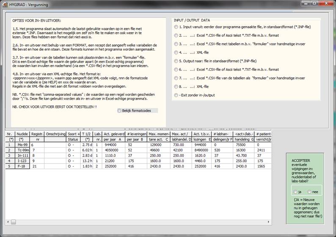Select option 8 output to XML-file
This screenshot has width=336, height=237.
pos(176,87)
